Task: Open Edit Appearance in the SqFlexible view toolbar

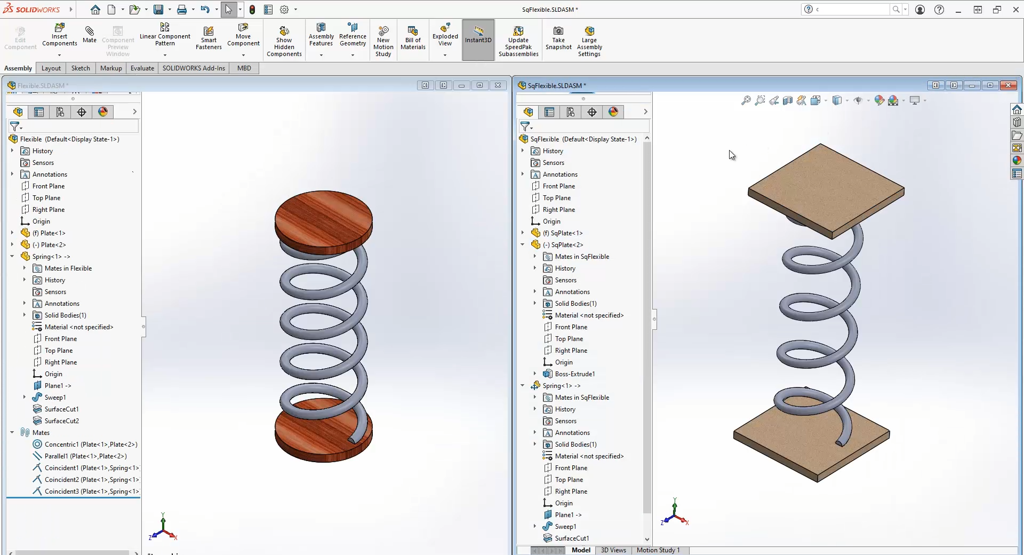Action: pos(879,100)
